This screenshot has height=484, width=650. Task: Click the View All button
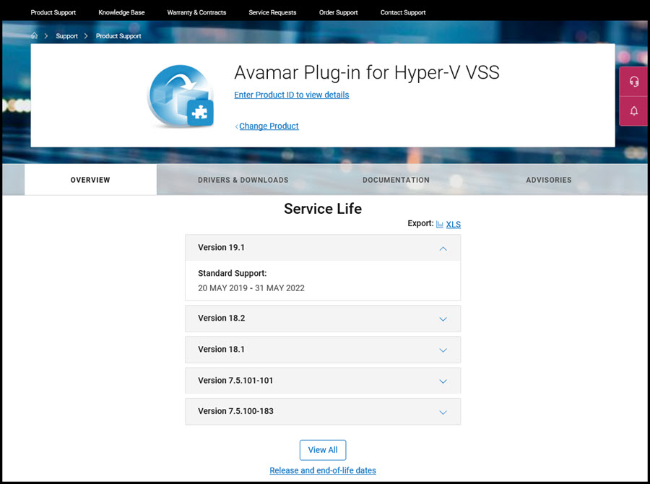(x=323, y=450)
